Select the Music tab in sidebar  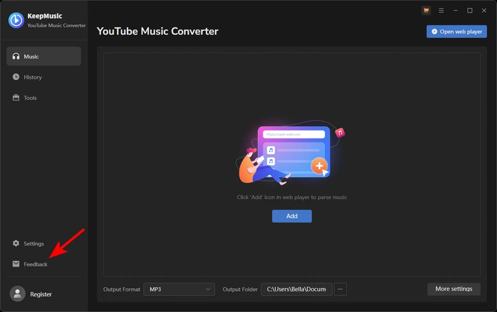tap(43, 57)
